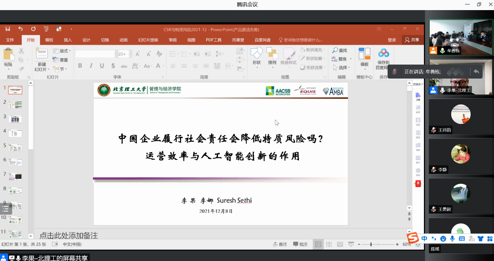The image size is (494, 261).
Task: Click the Share (共享) button
Action: click(412, 40)
